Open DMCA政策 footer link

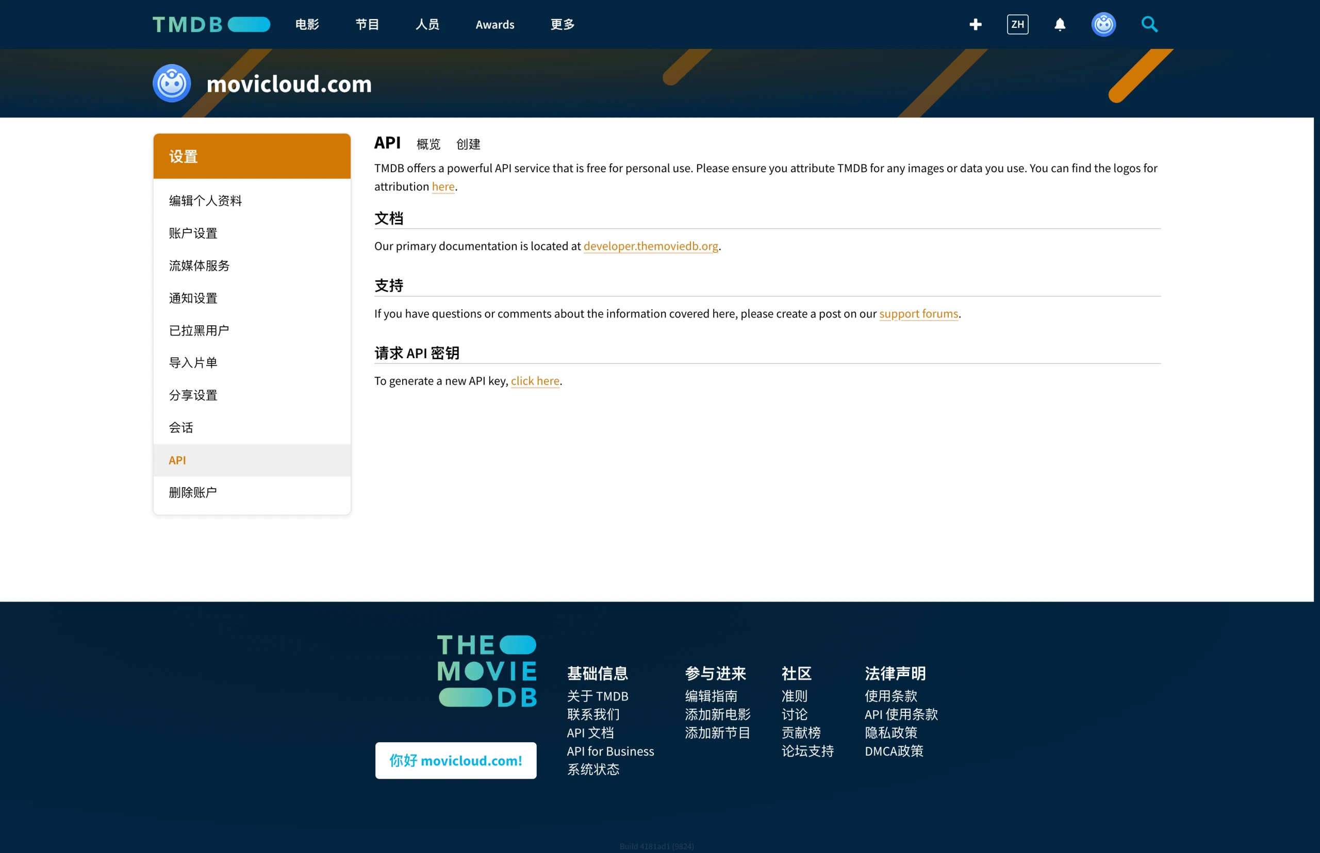(x=894, y=751)
